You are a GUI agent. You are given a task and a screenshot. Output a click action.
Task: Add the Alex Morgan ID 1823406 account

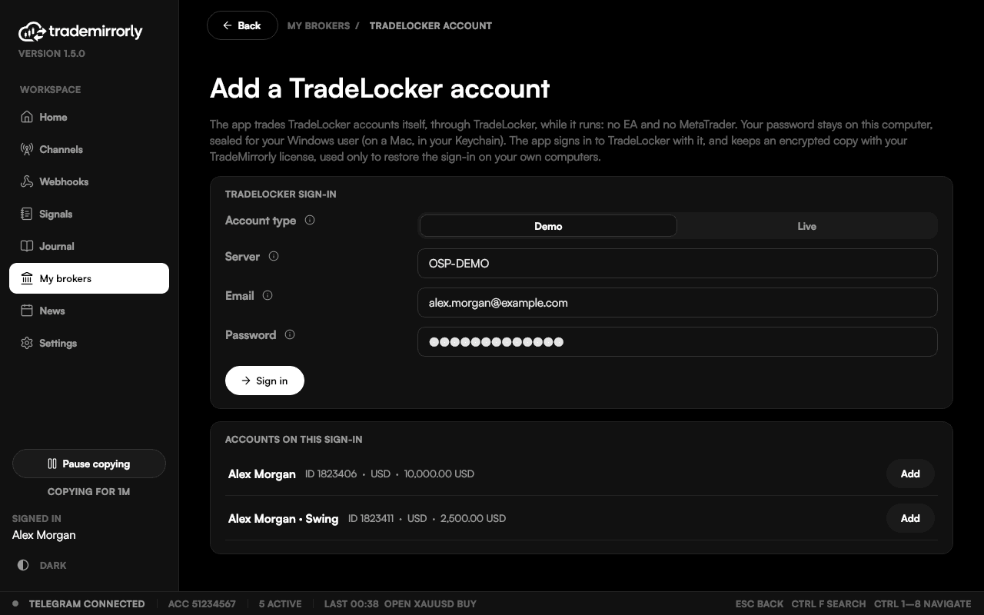click(910, 474)
